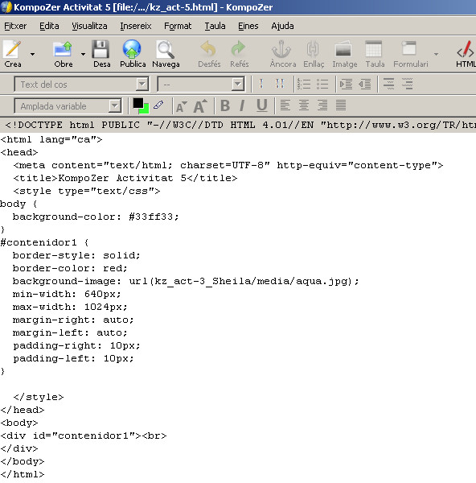This screenshot has width=476, height=483.
Task: Click the double exclamation strong emphasis icon
Action: [280, 84]
